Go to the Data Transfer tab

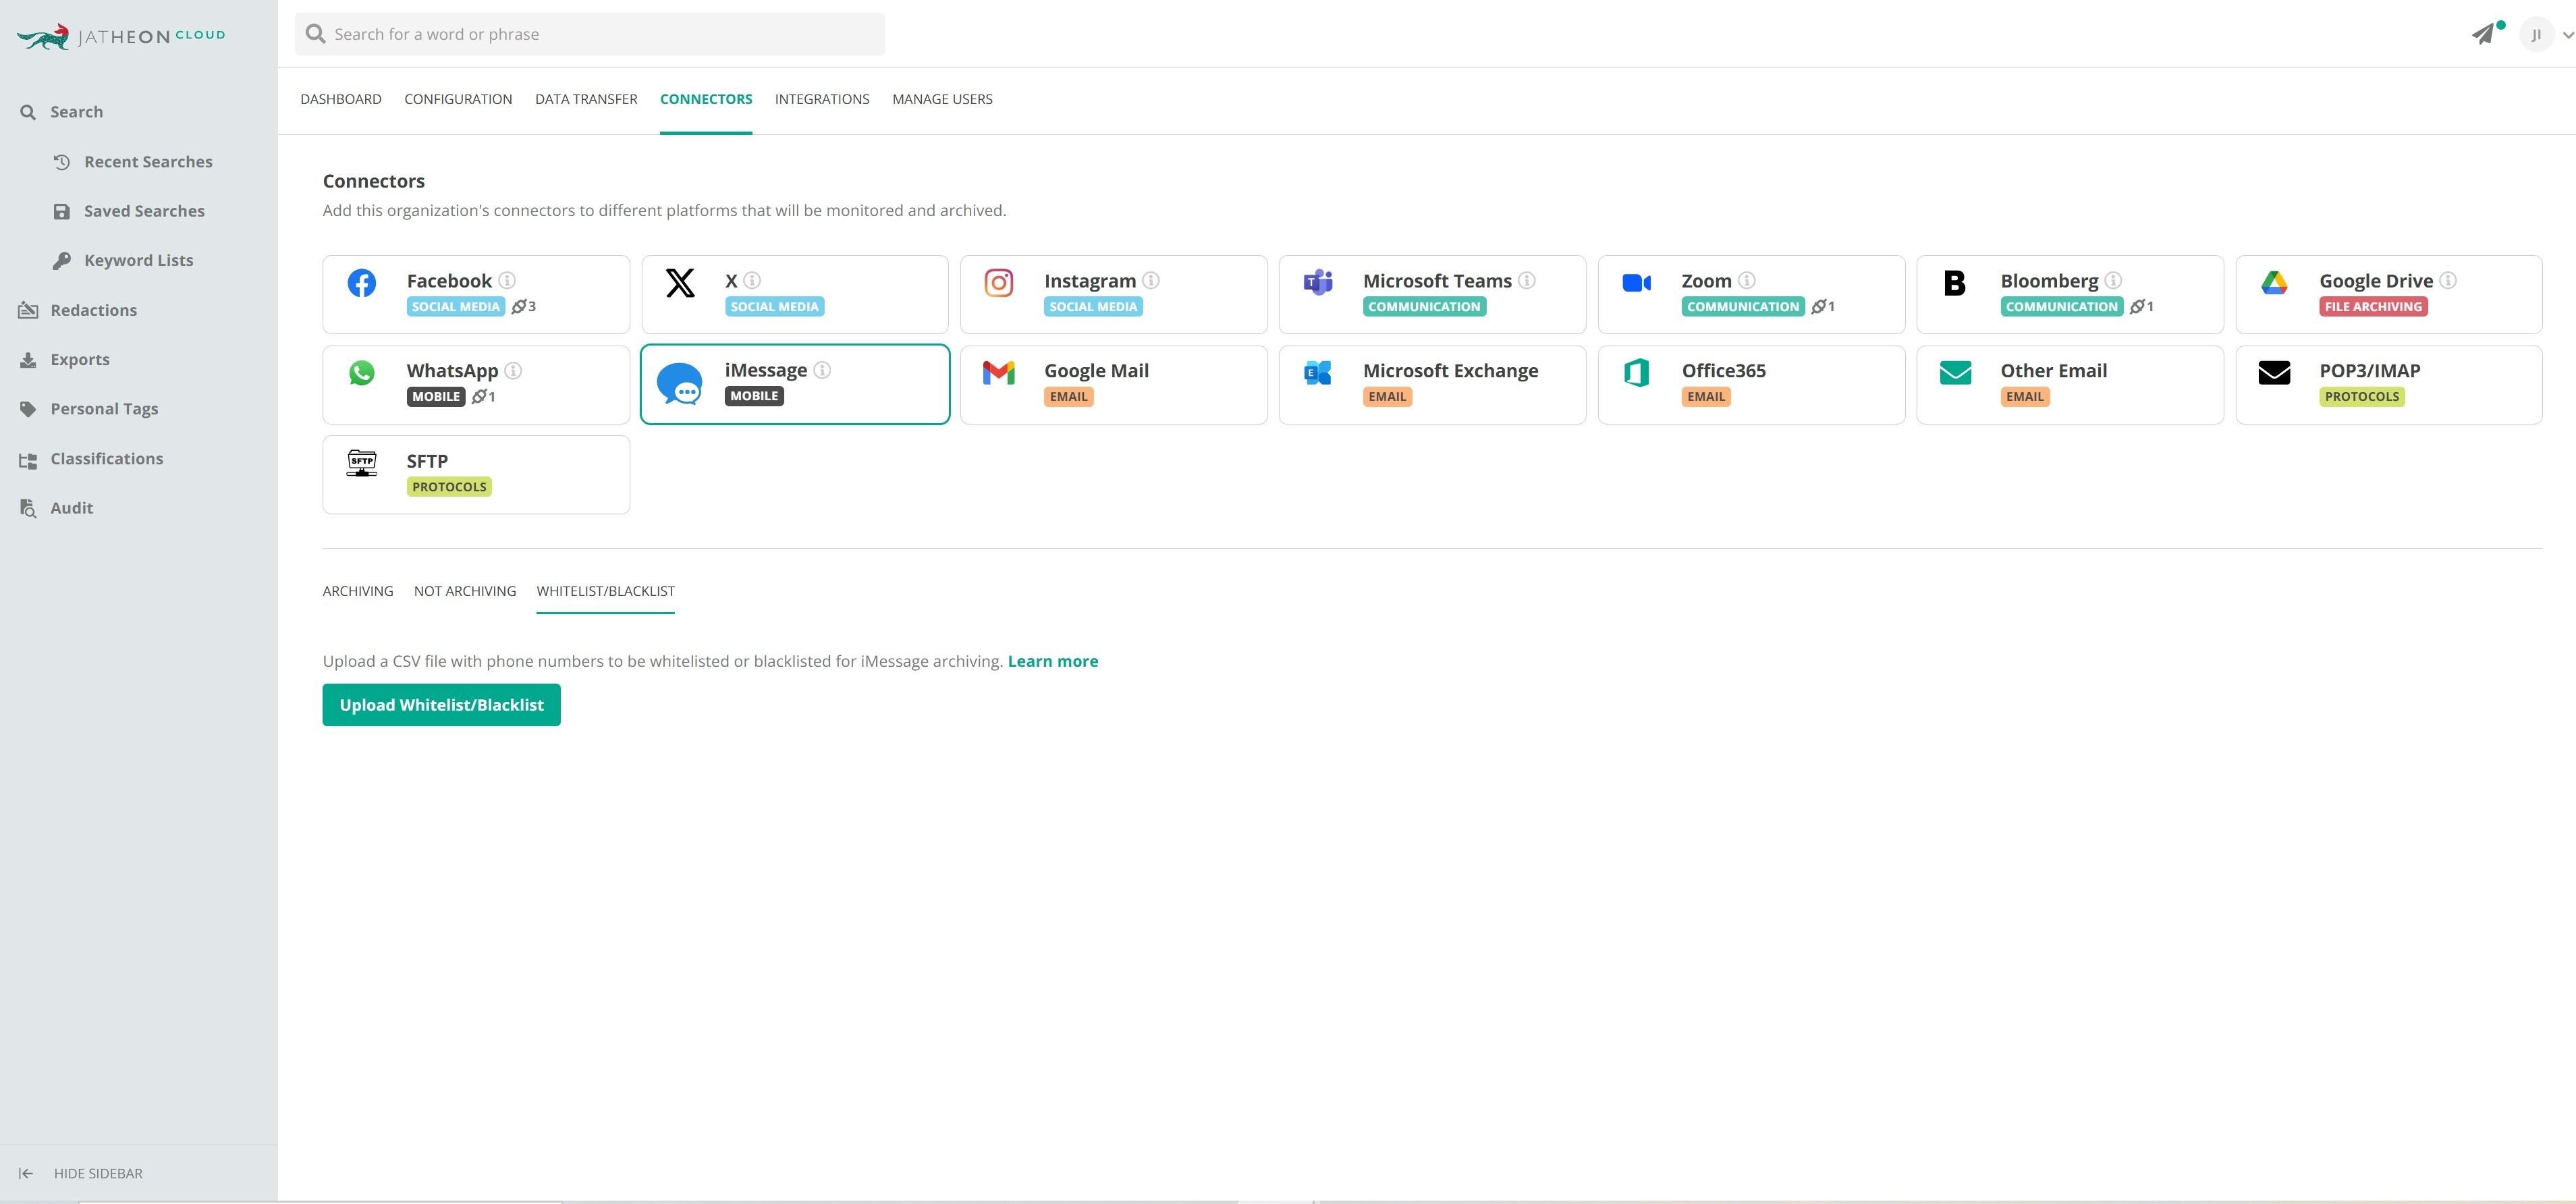coord(586,99)
